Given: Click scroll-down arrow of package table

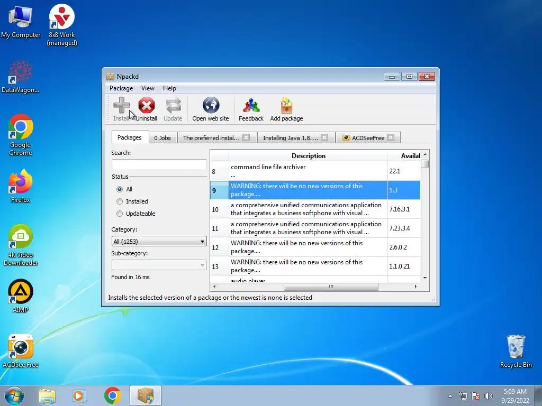Looking at the screenshot, I should click(x=425, y=278).
